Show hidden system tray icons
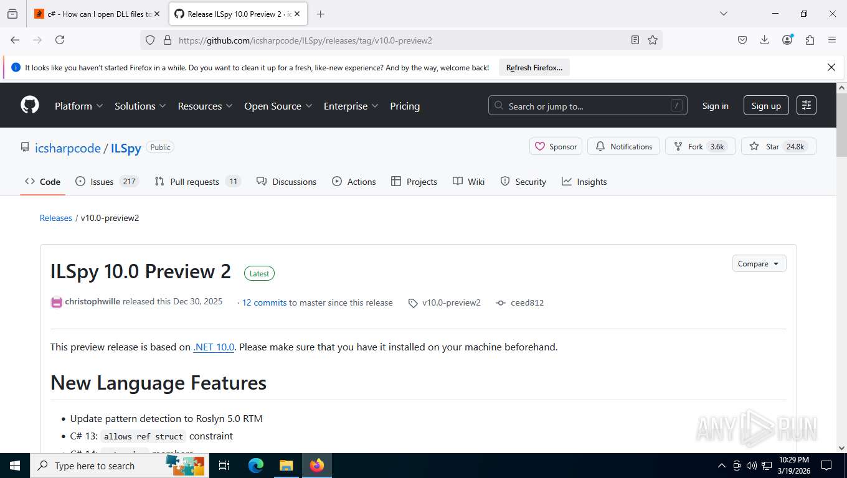847x478 pixels. [x=722, y=466]
